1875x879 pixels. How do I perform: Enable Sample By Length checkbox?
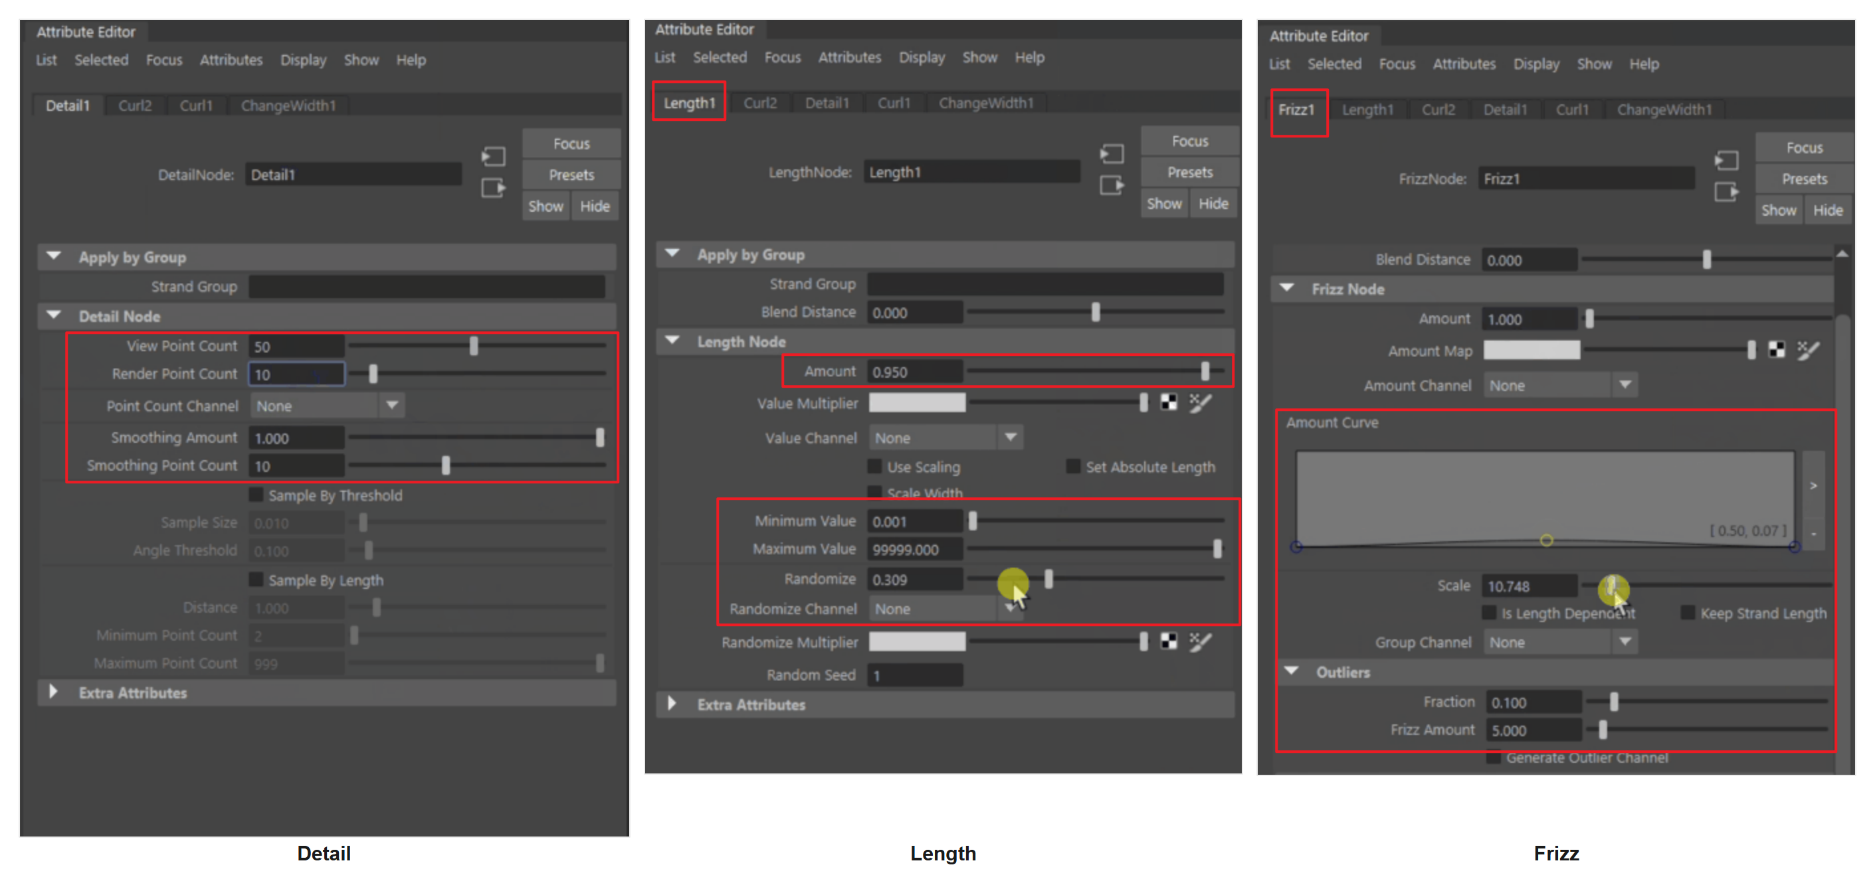coord(256,580)
